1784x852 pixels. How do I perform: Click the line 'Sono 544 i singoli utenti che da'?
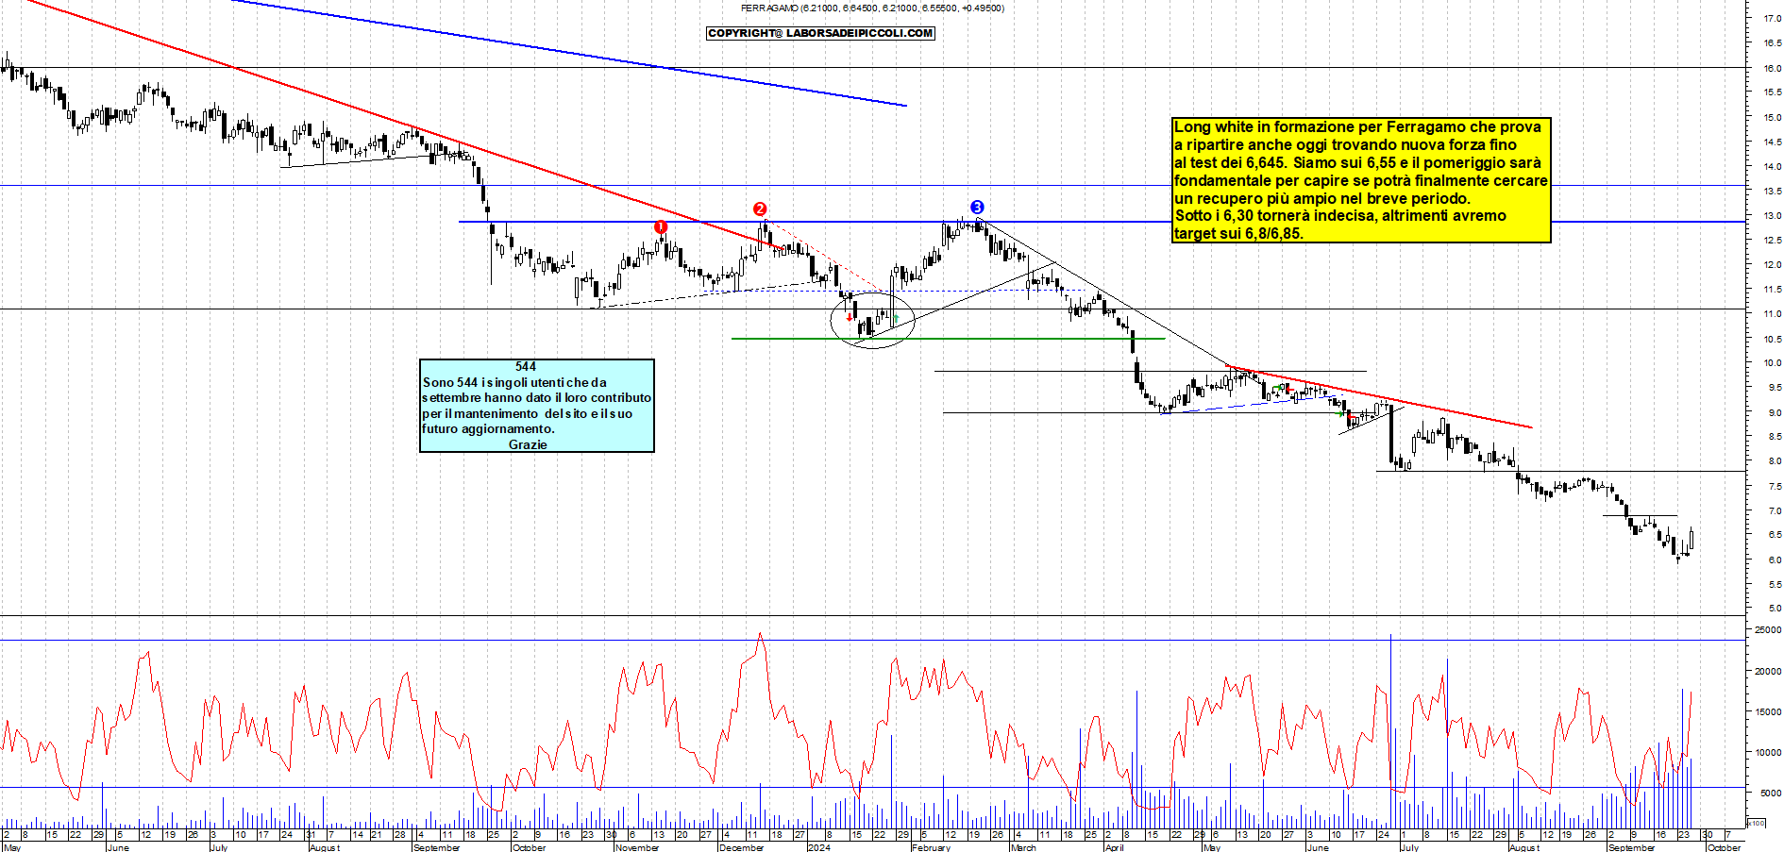click(x=514, y=382)
